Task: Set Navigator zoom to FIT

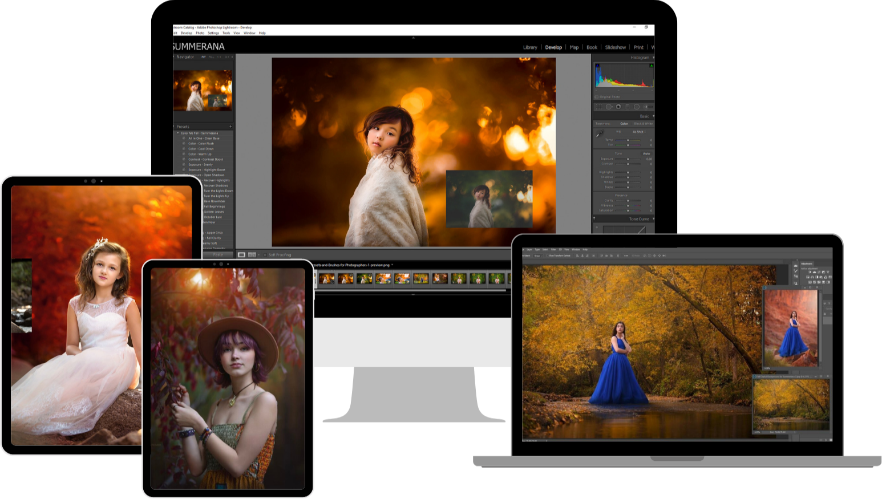Action: 204,57
